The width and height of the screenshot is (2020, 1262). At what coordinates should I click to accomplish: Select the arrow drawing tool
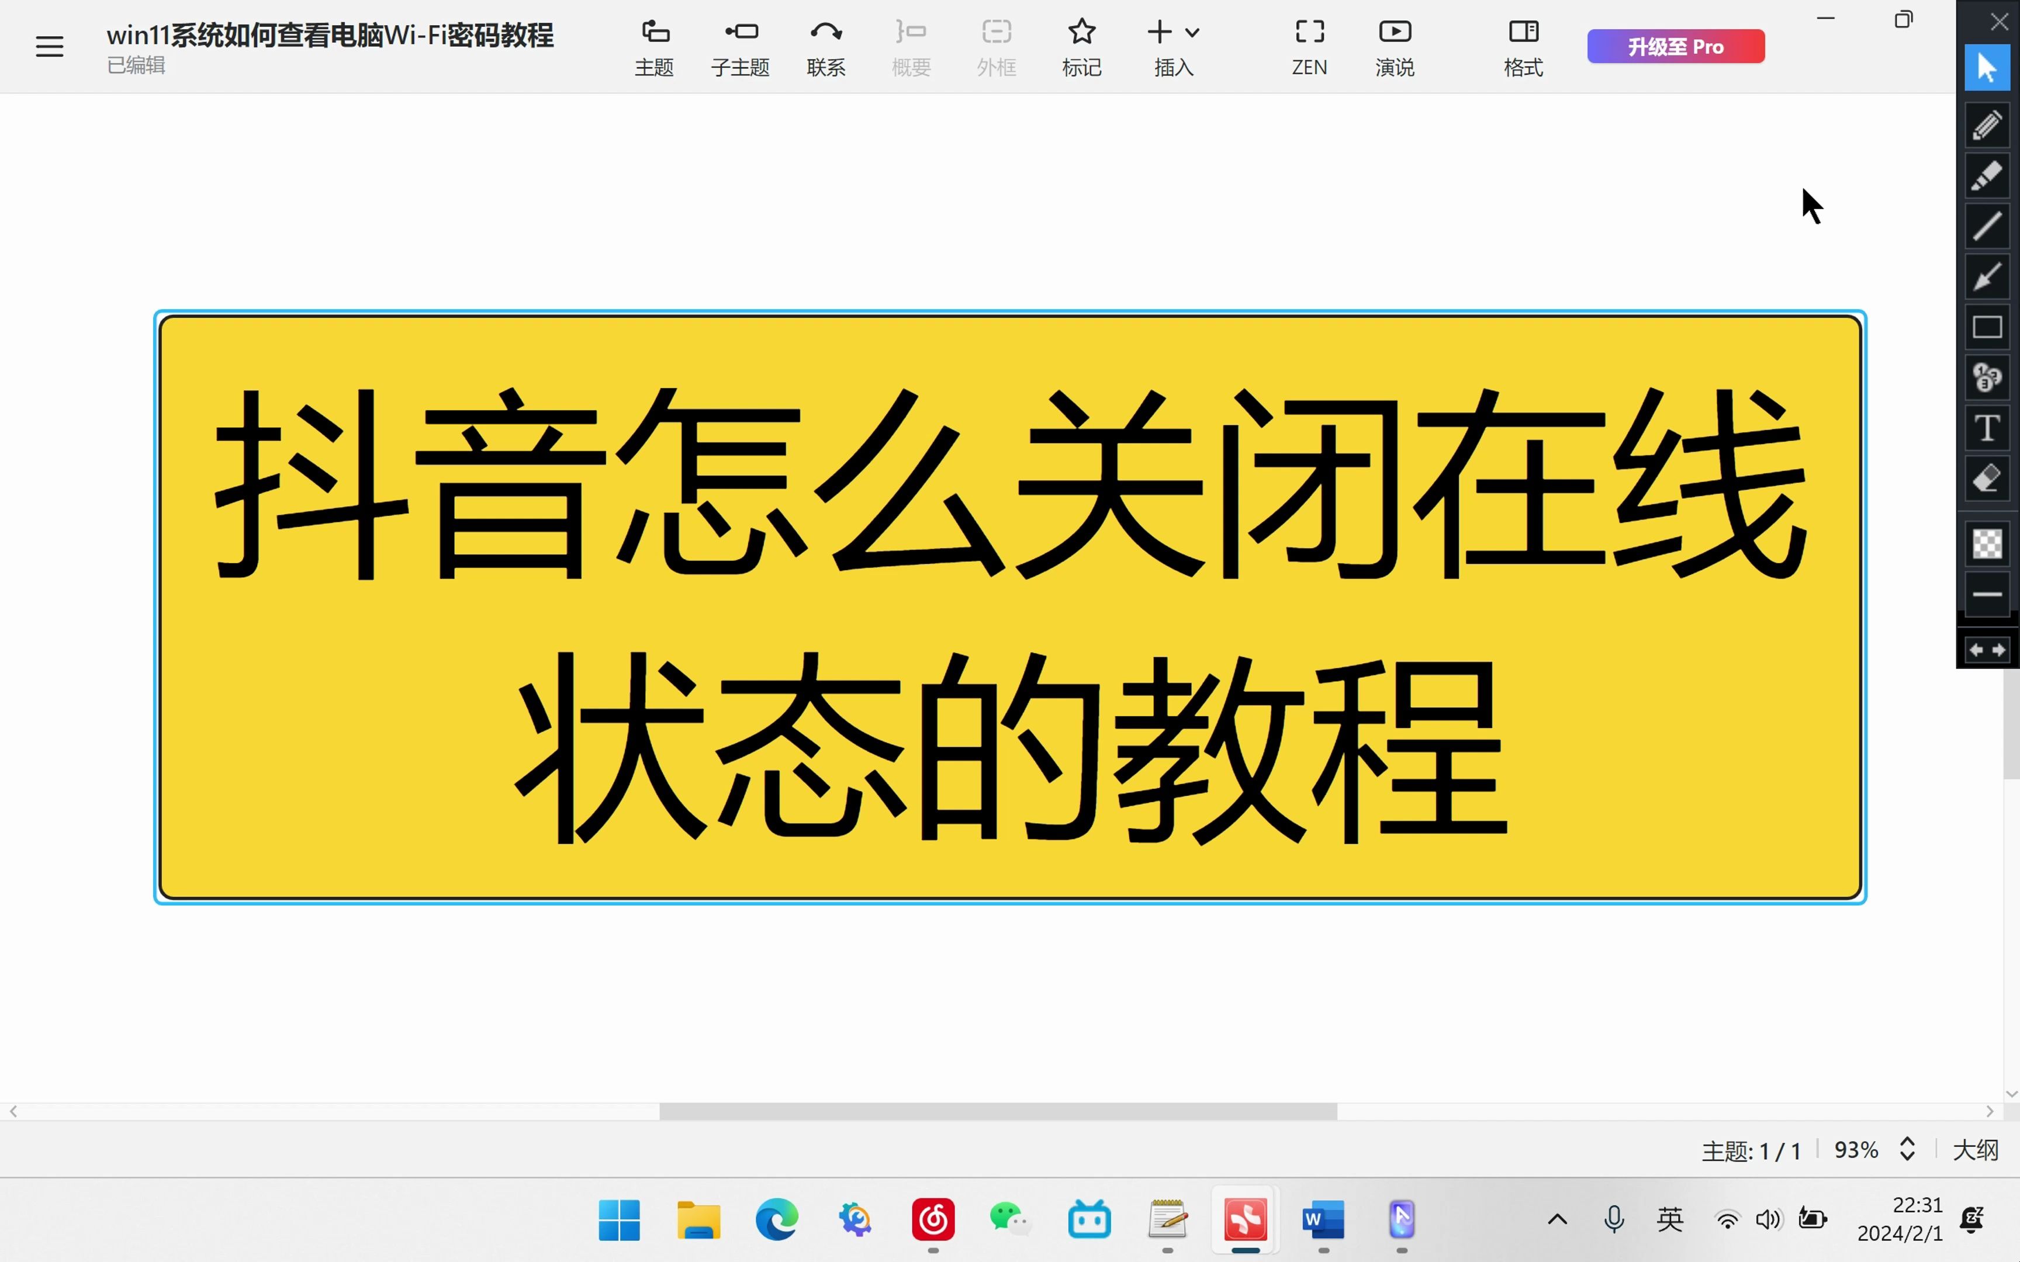click(1987, 276)
